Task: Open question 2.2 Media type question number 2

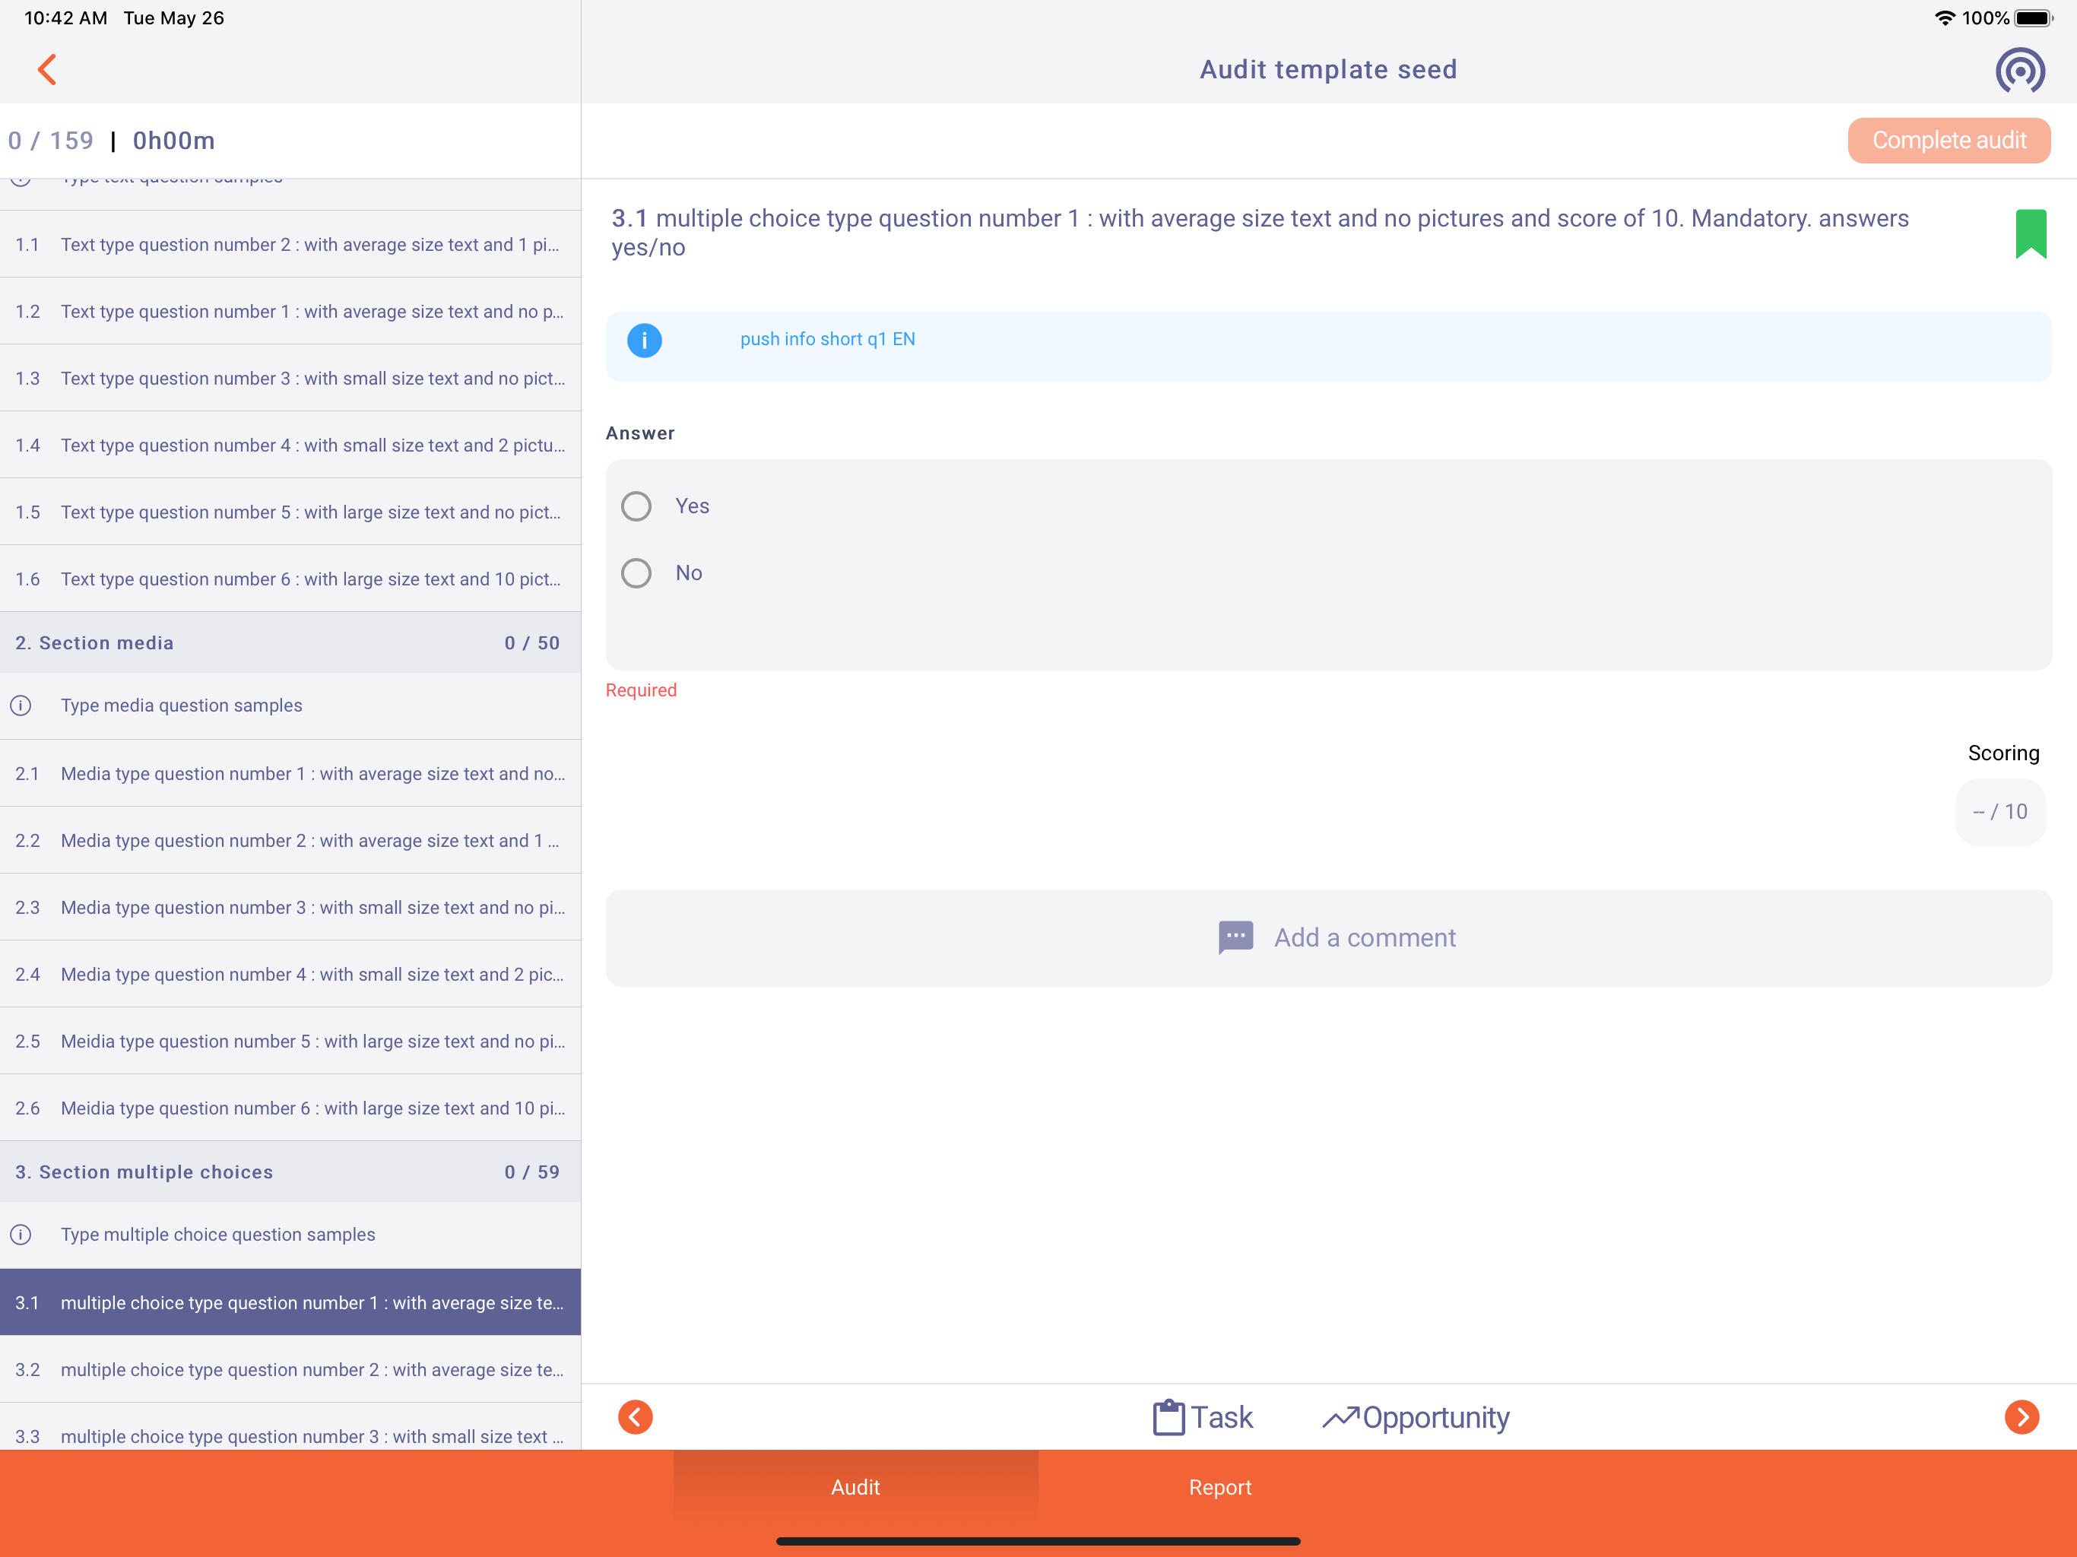Action: pyautogui.click(x=290, y=839)
